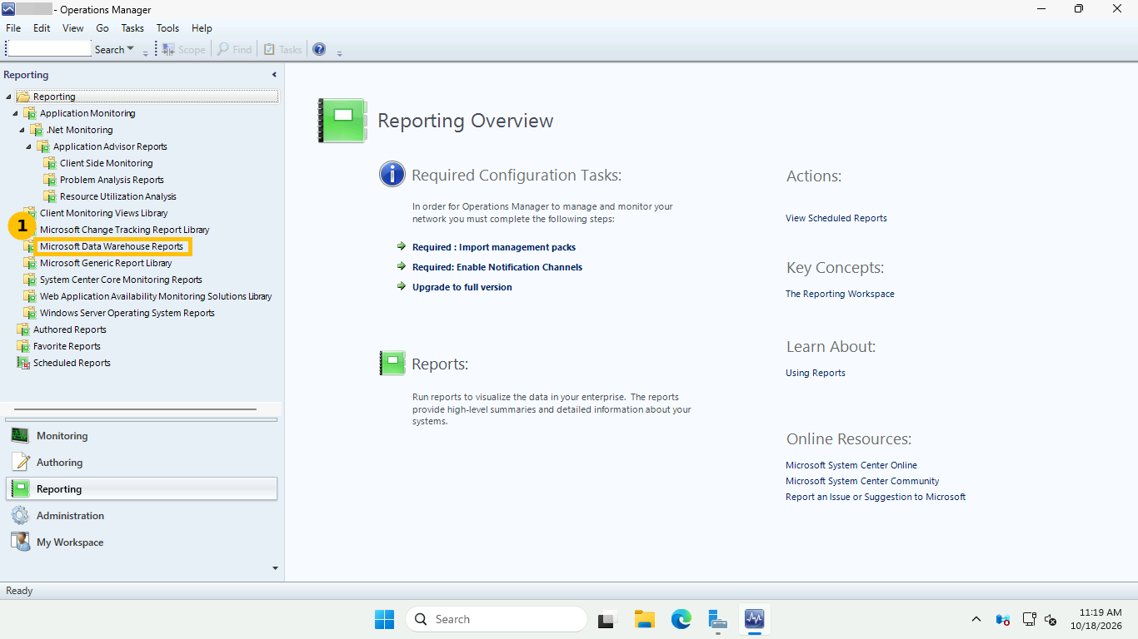1138x639 pixels.
Task: Collapse the .Net Monitoring tree node
Action: coord(22,130)
